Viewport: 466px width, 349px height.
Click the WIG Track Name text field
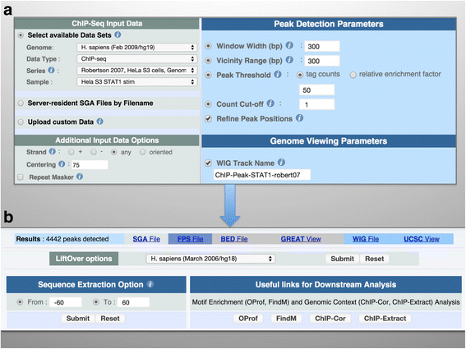point(262,175)
